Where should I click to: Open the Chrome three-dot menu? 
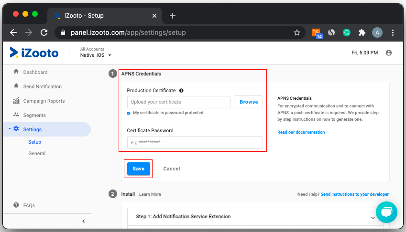(x=393, y=32)
